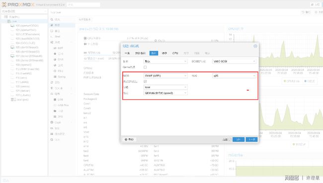Open the Graphic card dropdown

pyautogui.click(x=165, y=61)
